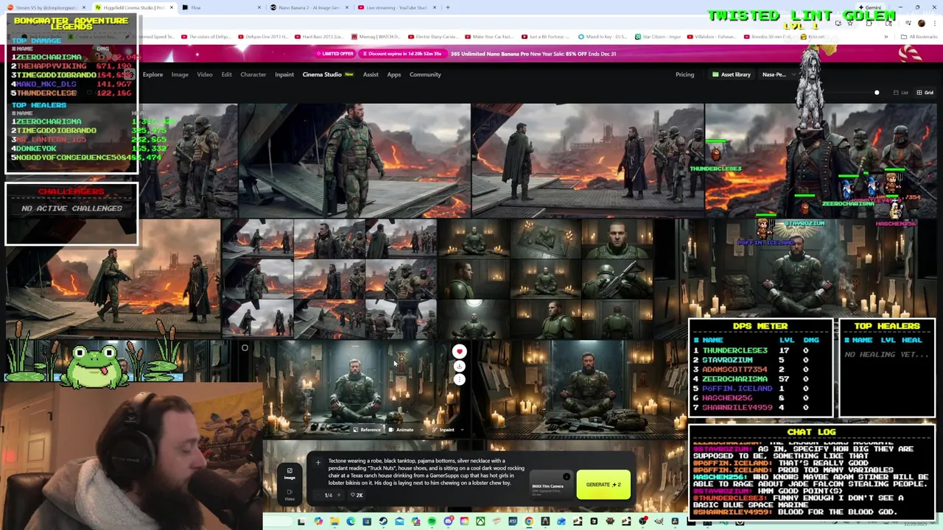Image resolution: width=943 pixels, height=530 pixels.
Task: Click the yellow GENERATE button
Action: [603, 484]
